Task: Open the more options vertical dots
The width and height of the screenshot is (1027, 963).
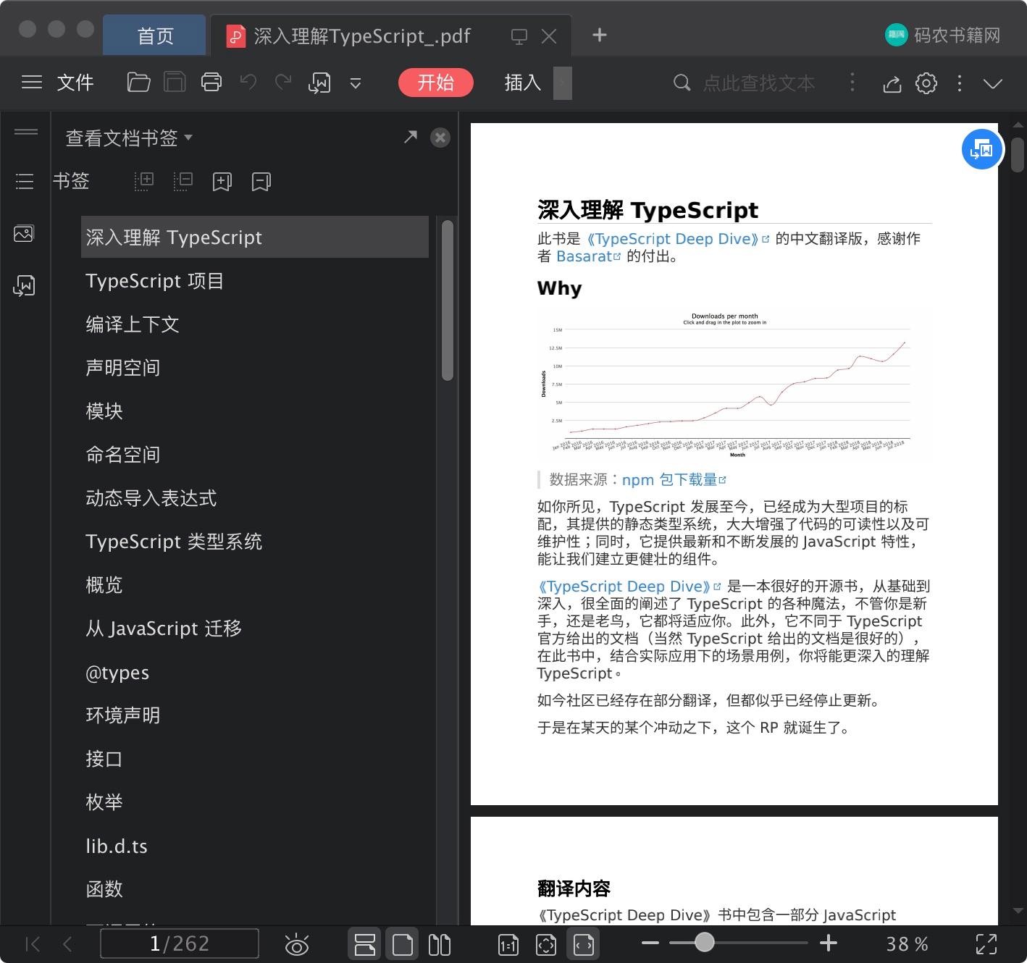Action: pos(960,83)
